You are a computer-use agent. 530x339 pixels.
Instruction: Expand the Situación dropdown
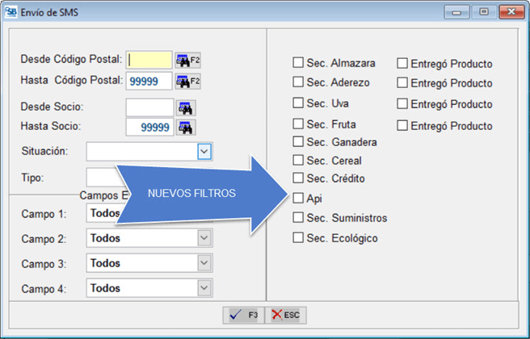coord(204,152)
